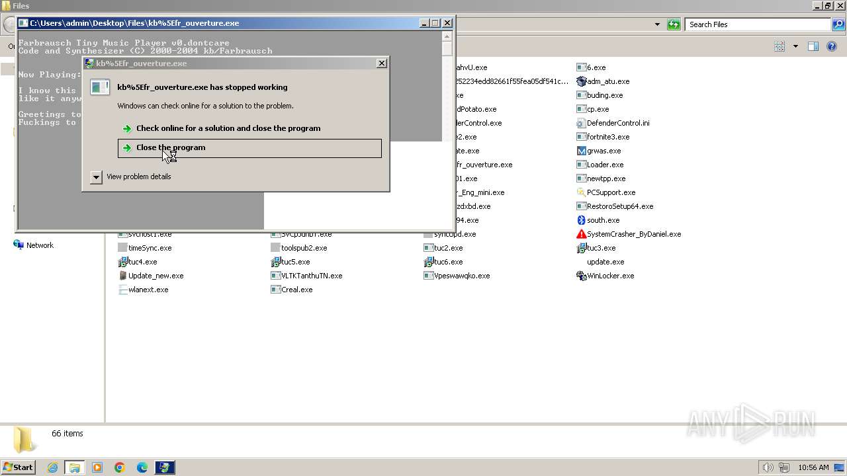Select south.exe Bluetooth icon
Screen dimensions: 847x476
[582, 220]
